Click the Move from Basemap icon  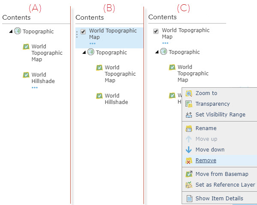(189, 174)
